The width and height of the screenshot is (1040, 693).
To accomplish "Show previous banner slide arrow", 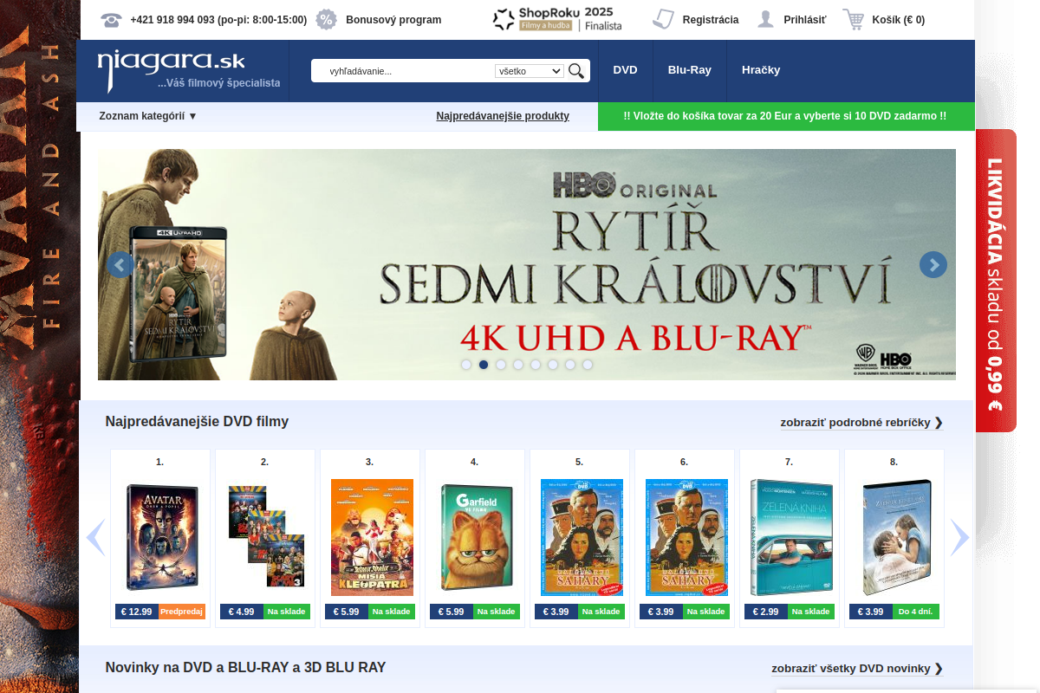I will point(120,265).
